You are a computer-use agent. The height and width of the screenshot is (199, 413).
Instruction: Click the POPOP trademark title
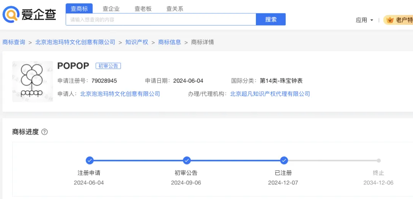pos(73,66)
